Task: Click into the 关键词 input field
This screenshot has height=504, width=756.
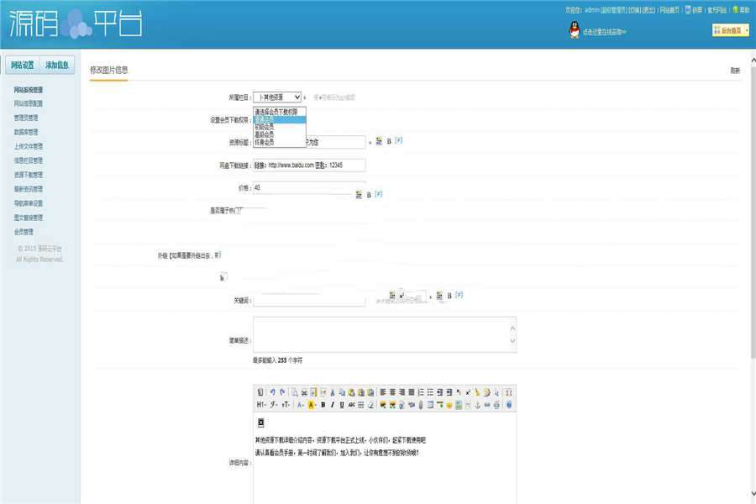Action: [309, 300]
